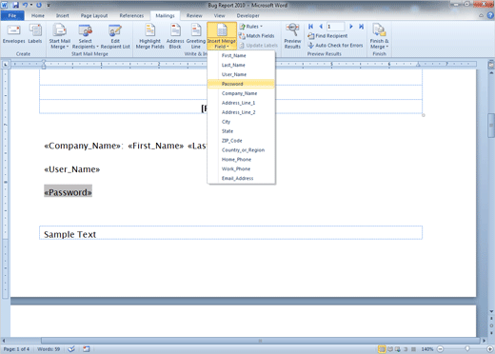Click macro recording icon in status bar
495x354 pixels.
pos(87,349)
